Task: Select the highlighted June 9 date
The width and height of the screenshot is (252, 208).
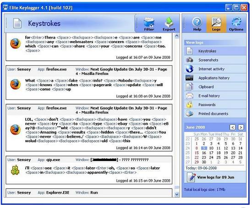Action: [x=204, y=148]
